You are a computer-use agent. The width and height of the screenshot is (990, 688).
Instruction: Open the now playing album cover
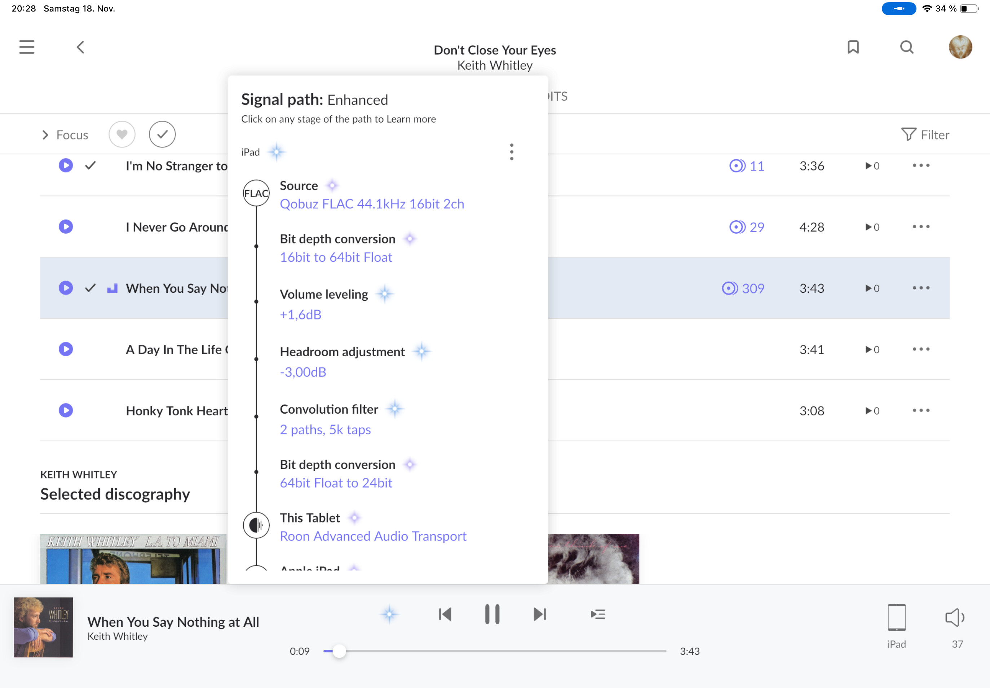coord(43,627)
